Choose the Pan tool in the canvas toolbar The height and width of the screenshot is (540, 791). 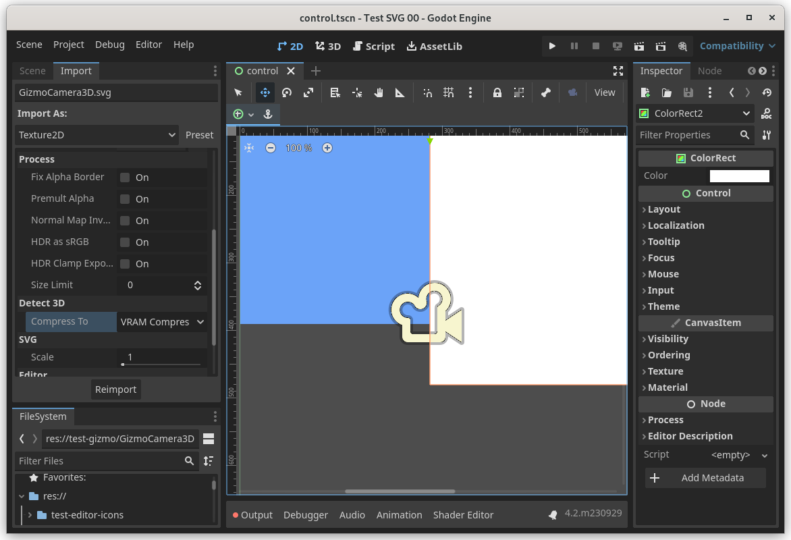coord(379,92)
